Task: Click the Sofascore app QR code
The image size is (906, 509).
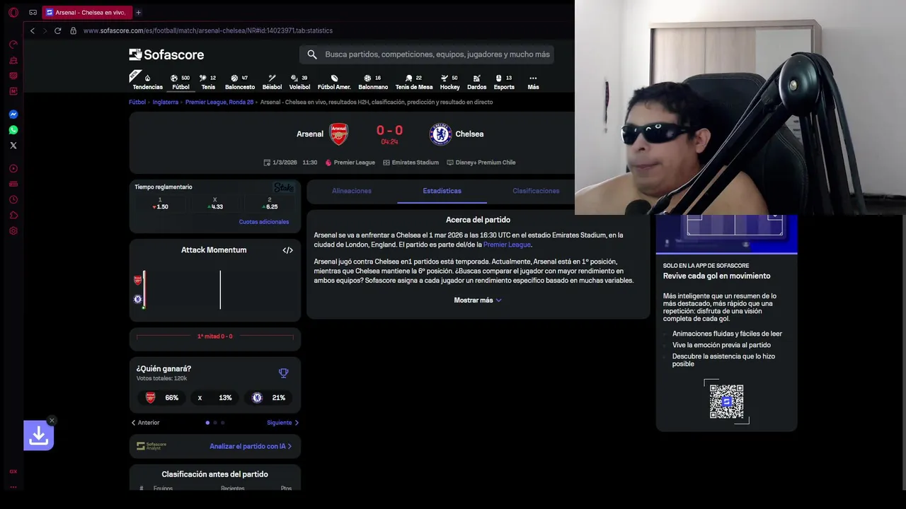Action: 726,402
